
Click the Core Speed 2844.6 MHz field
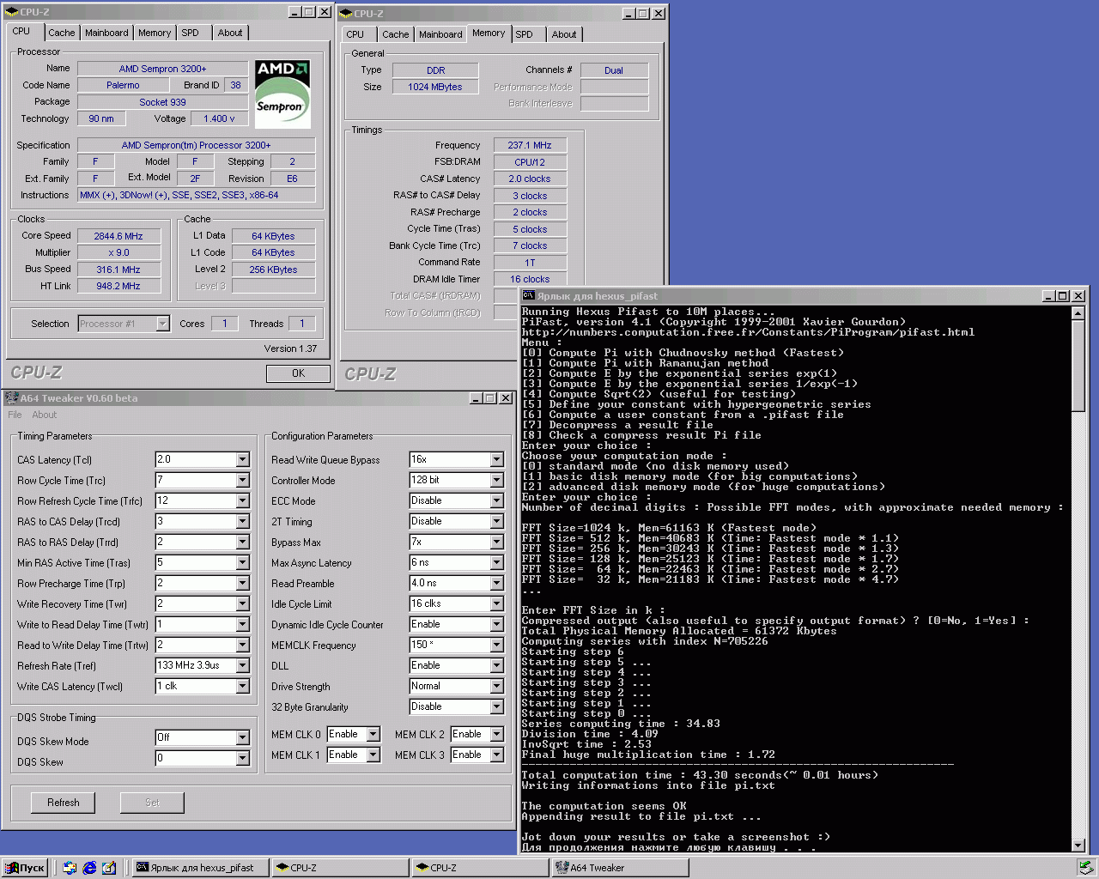coord(119,236)
